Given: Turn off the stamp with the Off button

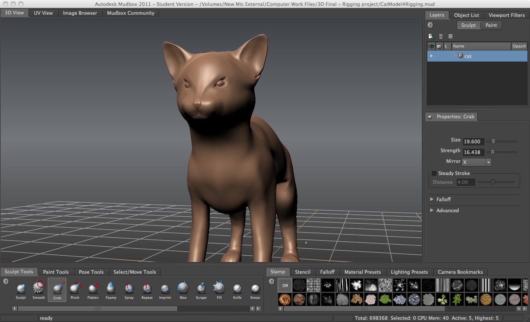Looking at the screenshot, I should click(x=285, y=285).
